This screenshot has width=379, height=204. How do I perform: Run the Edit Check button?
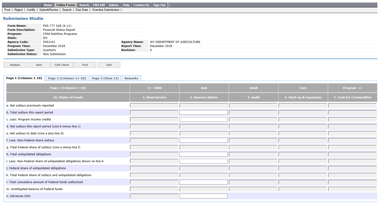pos(62,65)
